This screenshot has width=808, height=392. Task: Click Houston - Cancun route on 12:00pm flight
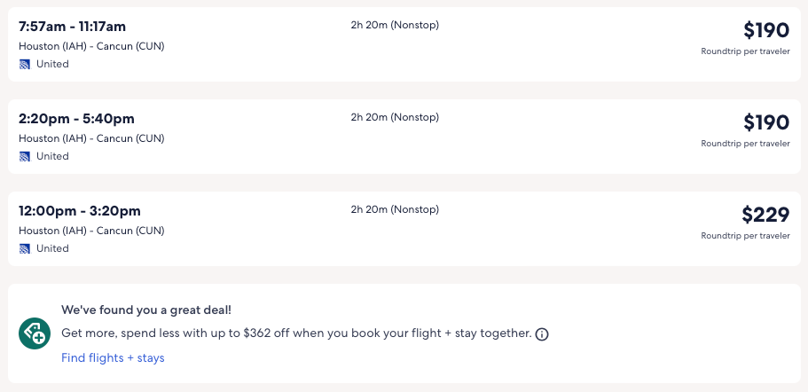pos(91,231)
